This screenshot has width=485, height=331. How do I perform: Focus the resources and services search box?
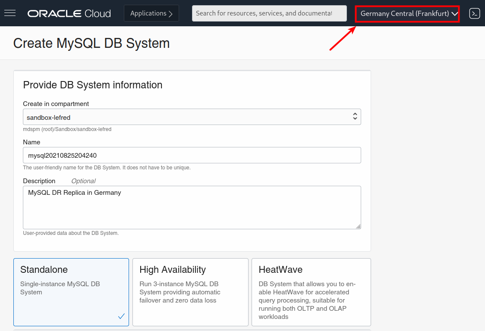(269, 13)
